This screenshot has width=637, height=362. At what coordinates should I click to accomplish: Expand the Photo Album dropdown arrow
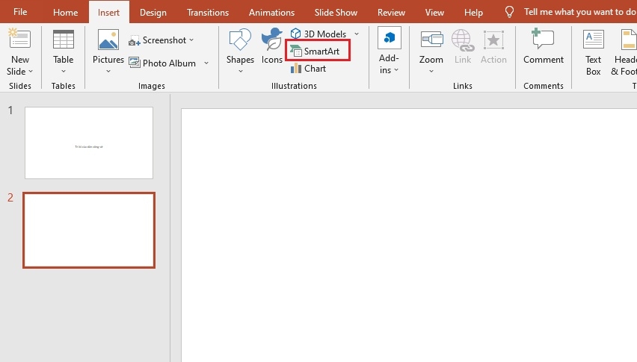pos(206,63)
